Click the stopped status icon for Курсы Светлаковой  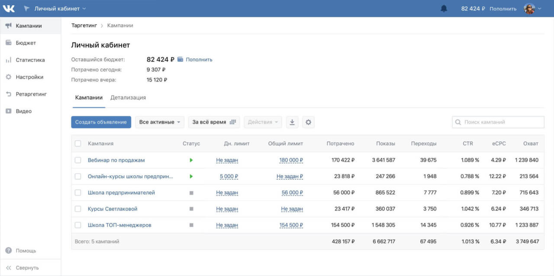[x=191, y=209]
